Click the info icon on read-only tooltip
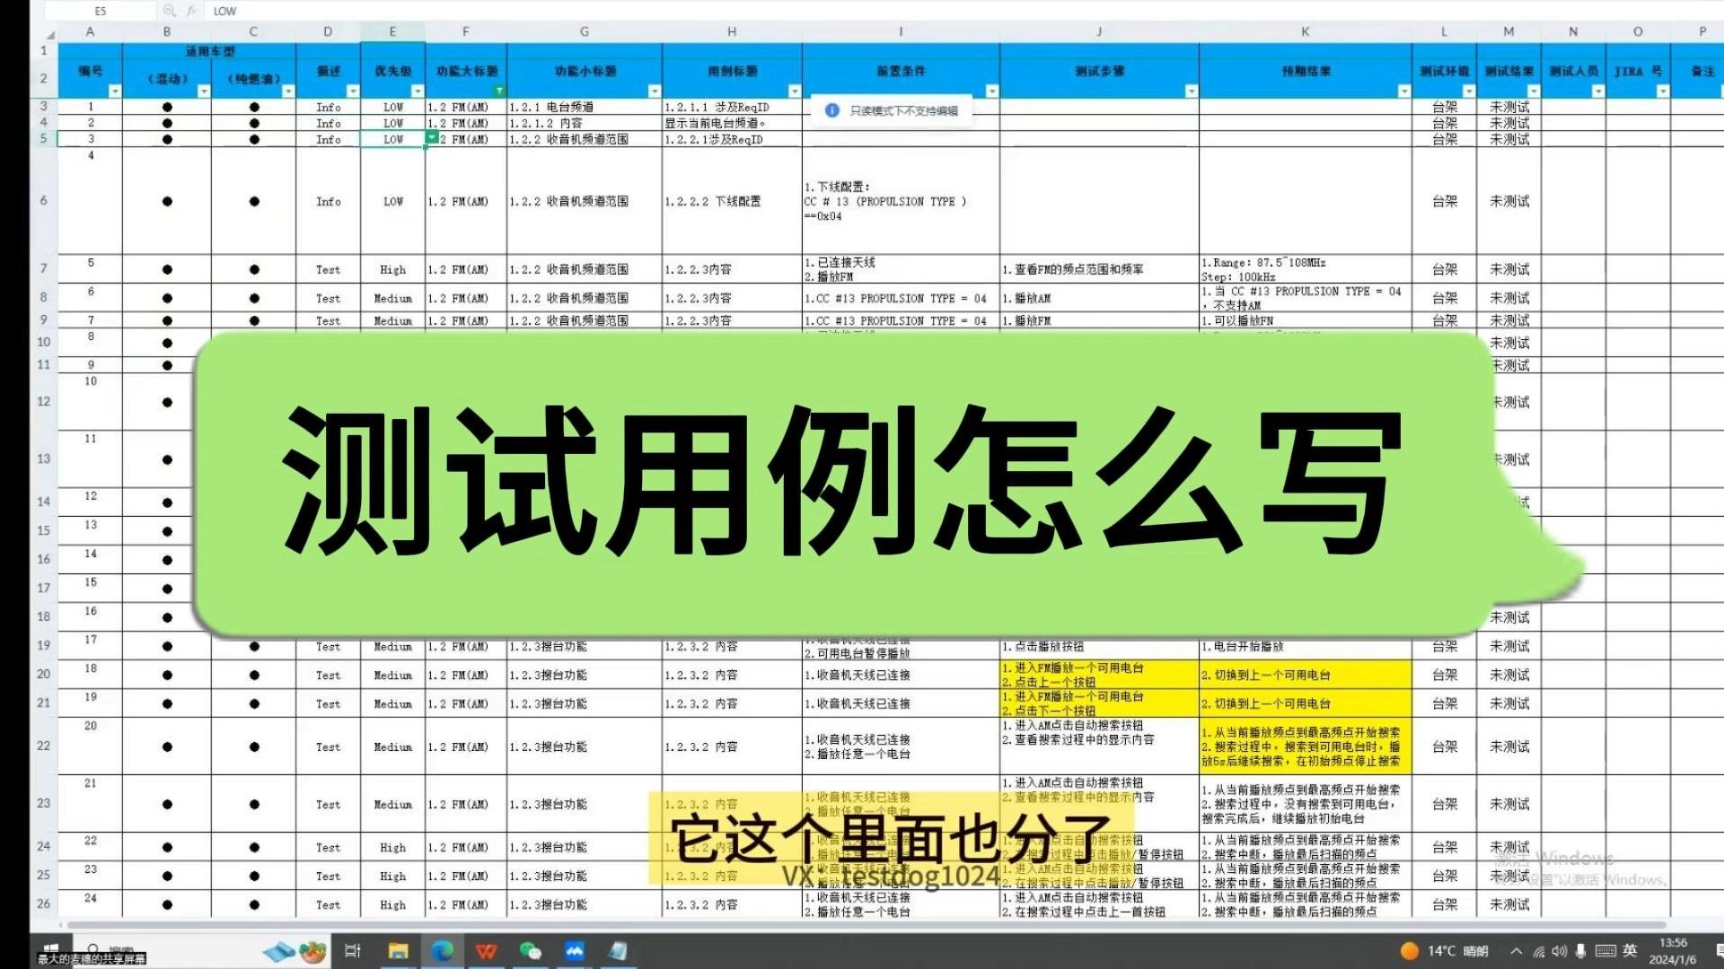This screenshot has height=969, width=1724. pyautogui.click(x=831, y=110)
